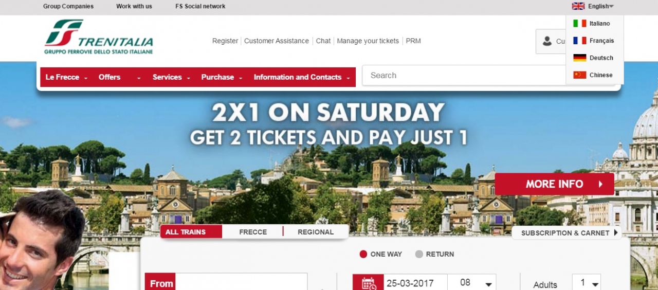The image size is (658, 290).
Task: Select the Return radio button
Action: tap(419, 254)
